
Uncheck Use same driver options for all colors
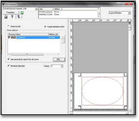tap(8, 59)
